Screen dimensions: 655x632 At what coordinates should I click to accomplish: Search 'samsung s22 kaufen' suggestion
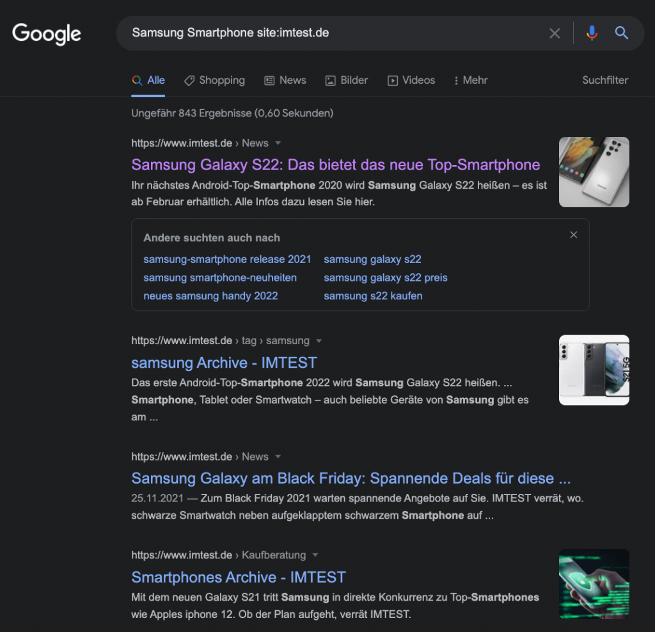373,296
